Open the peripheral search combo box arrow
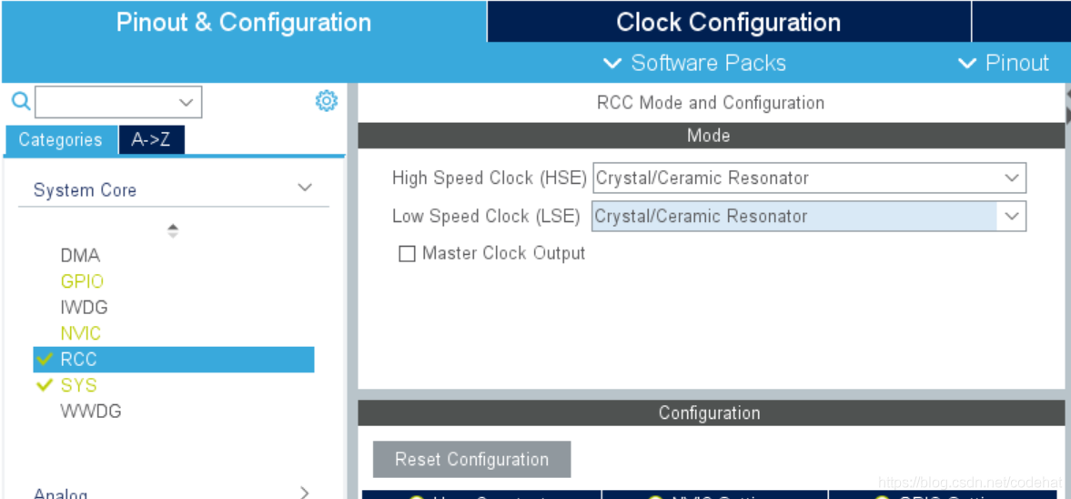1071x499 pixels. click(186, 103)
